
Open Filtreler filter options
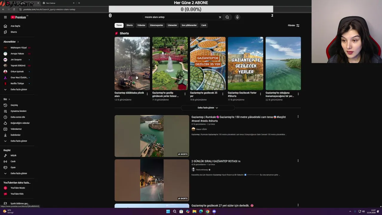[294, 25]
